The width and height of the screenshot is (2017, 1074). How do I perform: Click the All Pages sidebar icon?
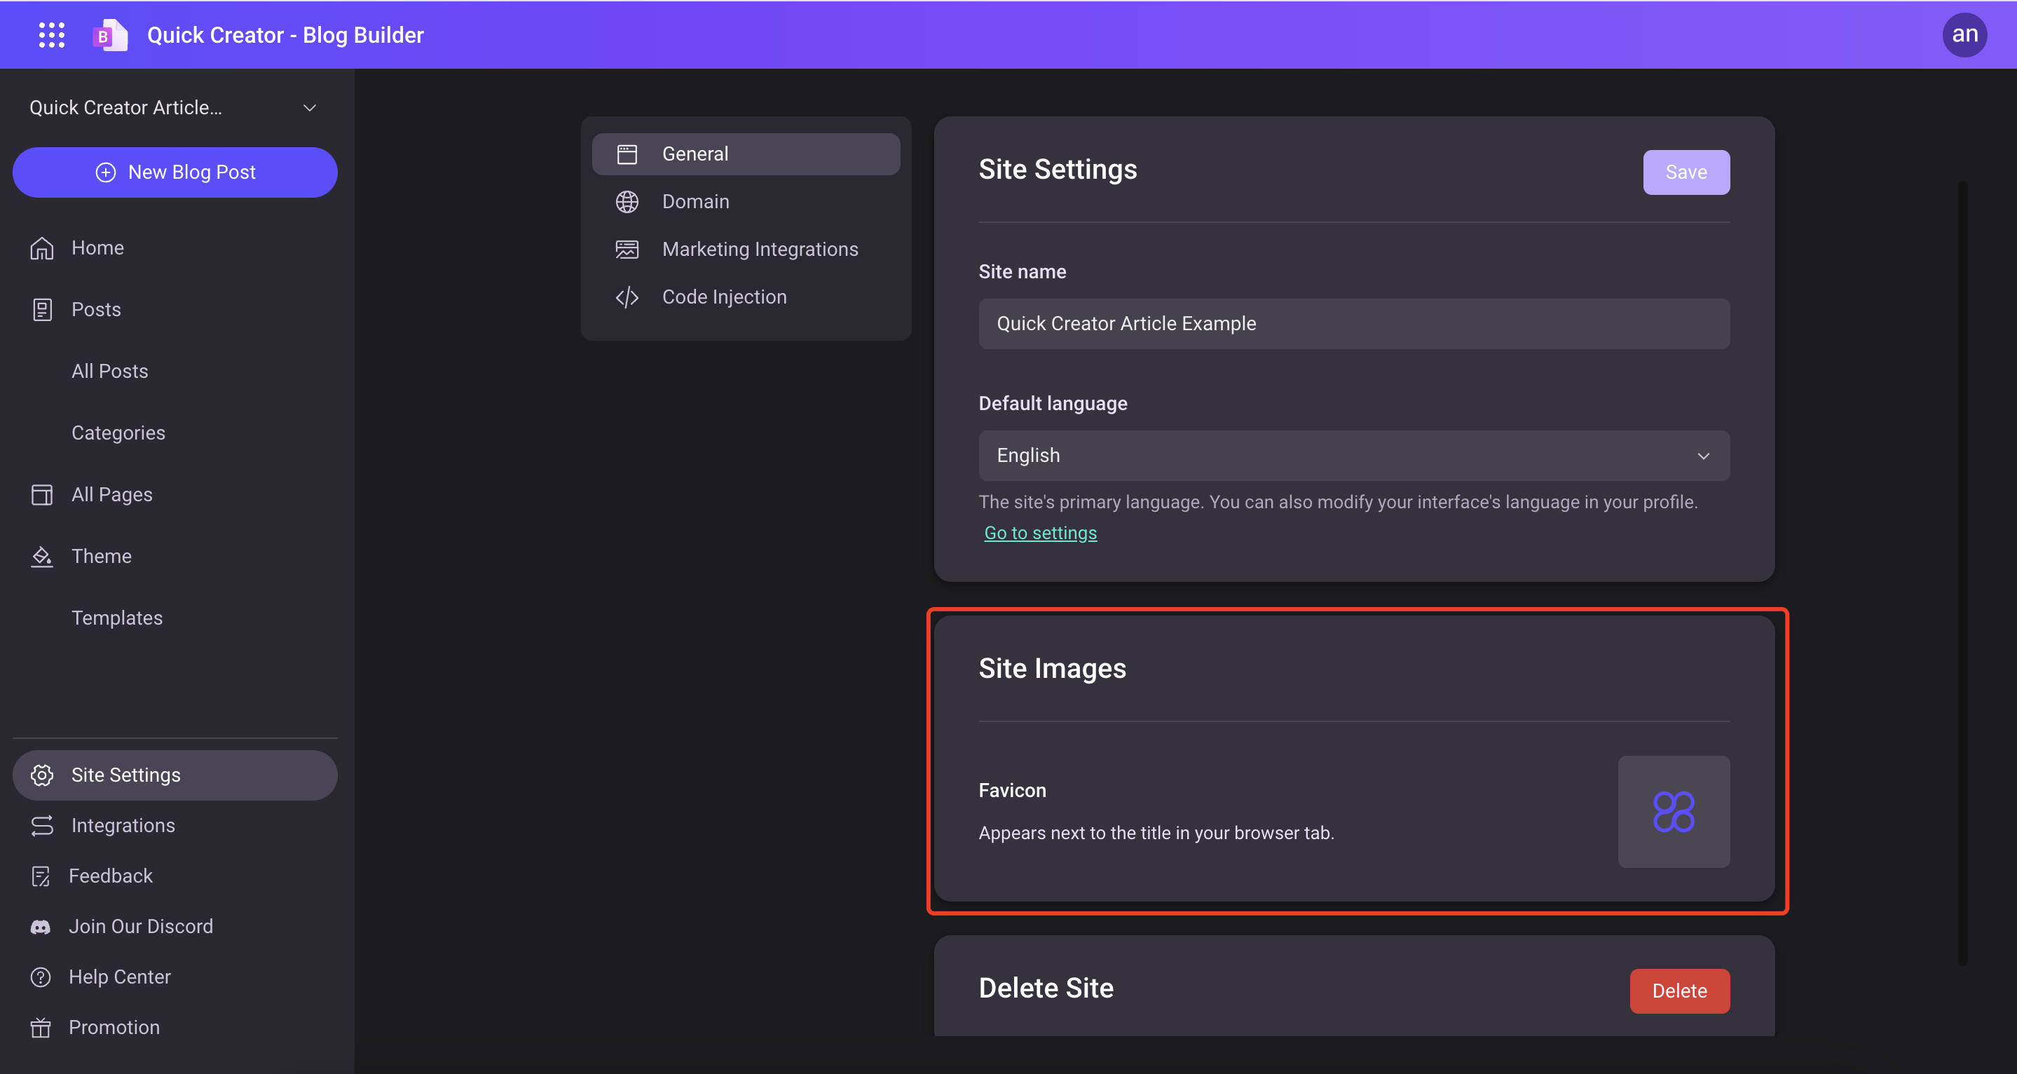click(x=40, y=494)
